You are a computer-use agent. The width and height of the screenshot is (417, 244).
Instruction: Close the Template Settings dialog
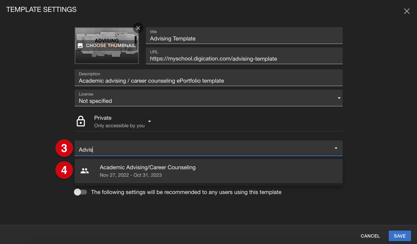tap(407, 11)
